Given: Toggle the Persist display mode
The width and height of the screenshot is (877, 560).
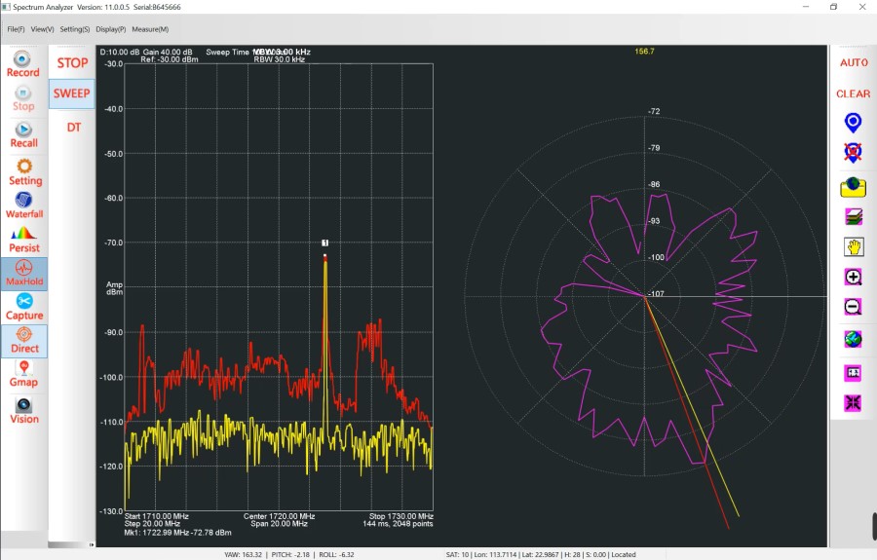Looking at the screenshot, I should point(24,240).
